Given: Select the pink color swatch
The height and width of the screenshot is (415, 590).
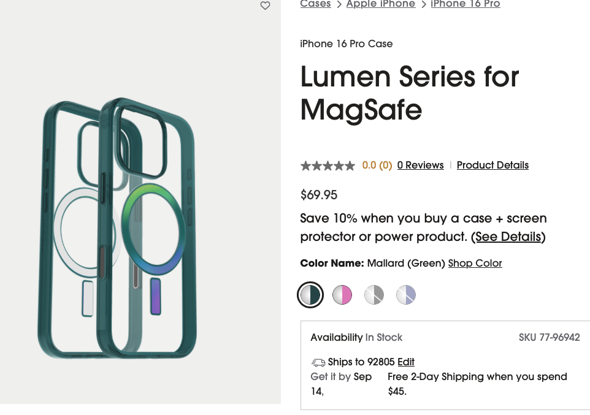Looking at the screenshot, I should [x=342, y=295].
